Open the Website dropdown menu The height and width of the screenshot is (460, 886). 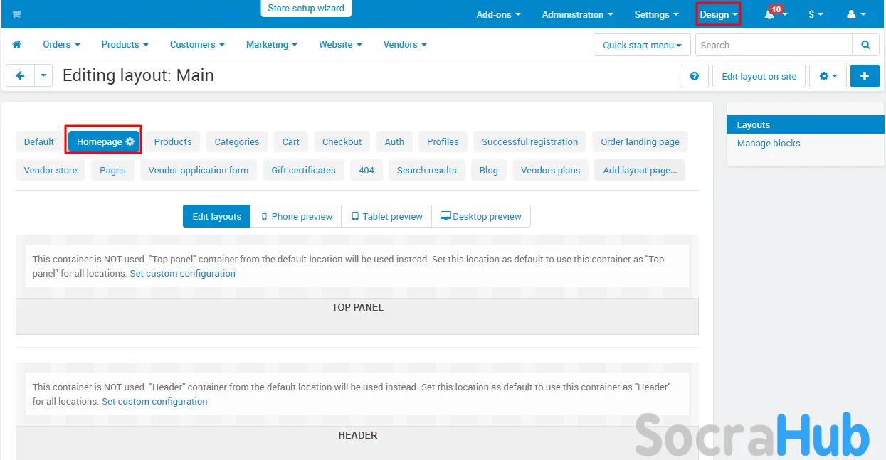coord(340,44)
